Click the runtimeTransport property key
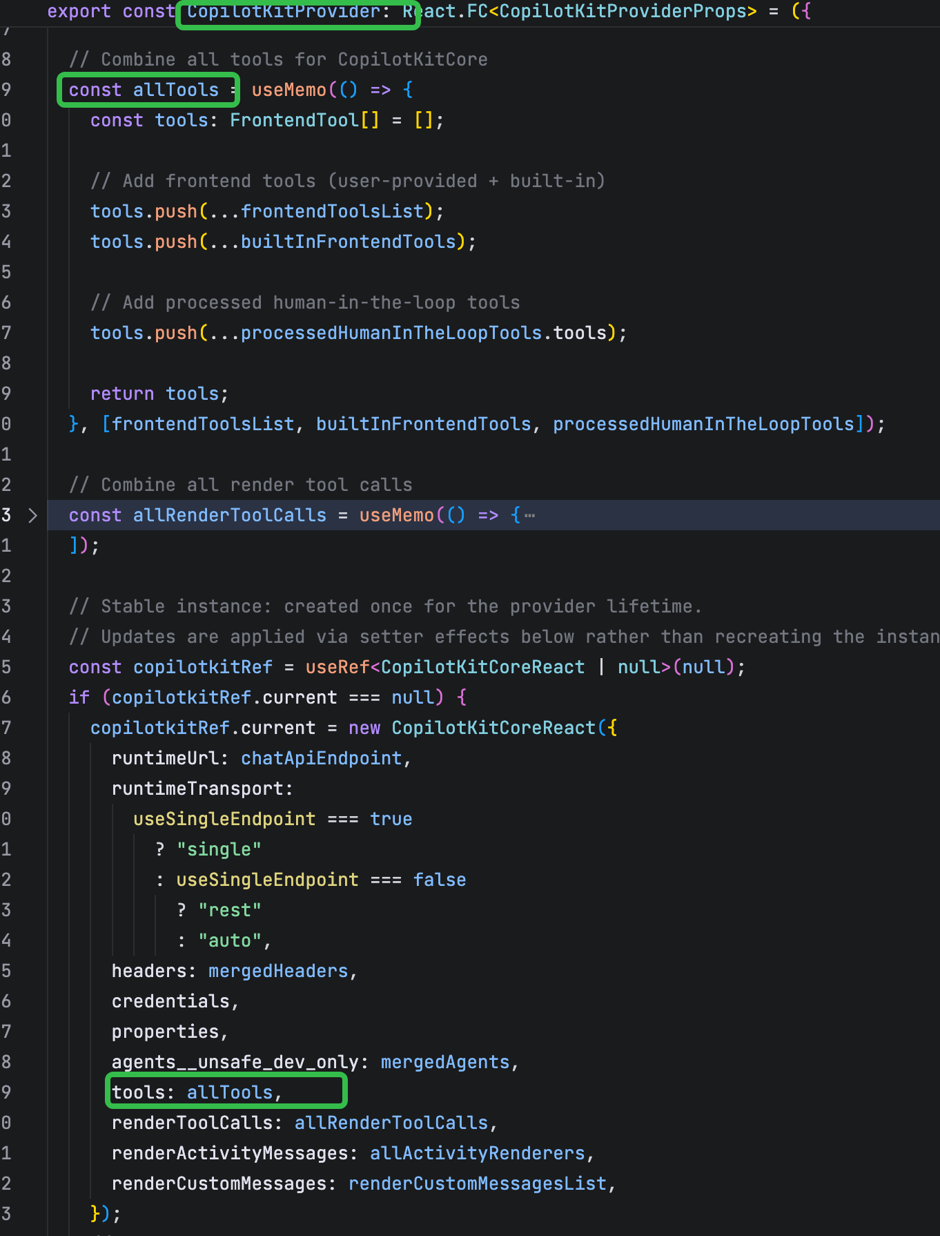This screenshot has width=940, height=1236. (x=197, y=789)
